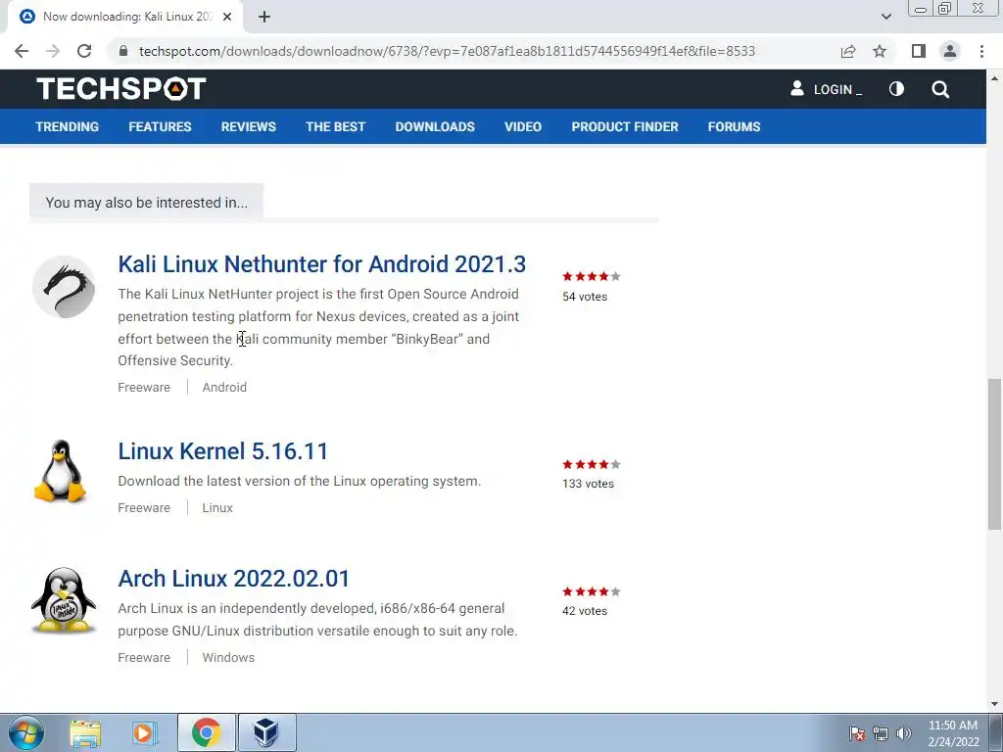The image size is (1003, 752).
Task: Open Windows Media Player from taskbar
Action: coord(145,732)
